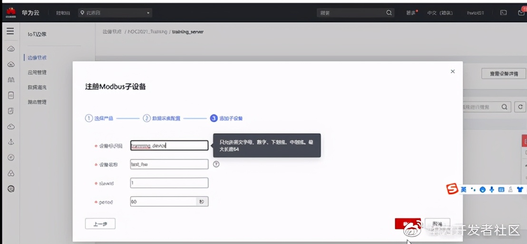Click the shirt skin icon on Sogou toolbar
Screen dimensions: 527x244
click(x=520, y=189)
